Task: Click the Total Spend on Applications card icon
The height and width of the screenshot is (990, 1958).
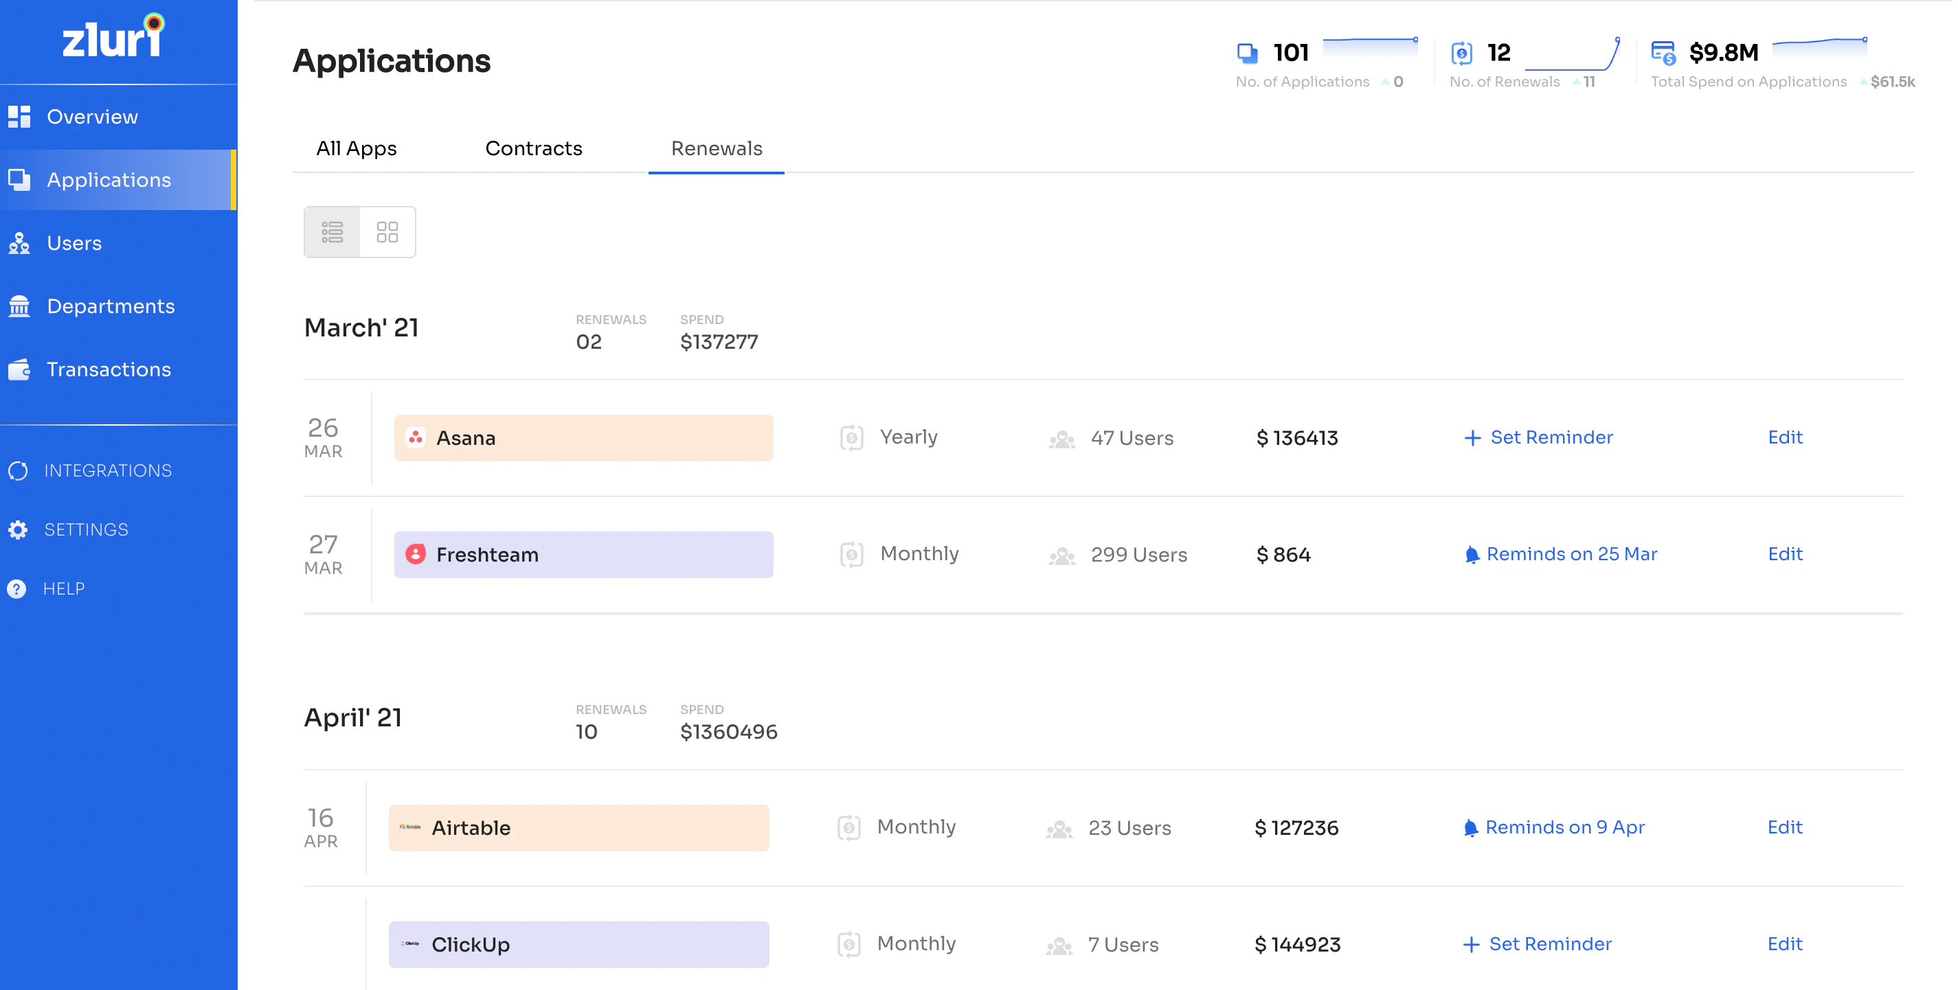Action: 1663,51
